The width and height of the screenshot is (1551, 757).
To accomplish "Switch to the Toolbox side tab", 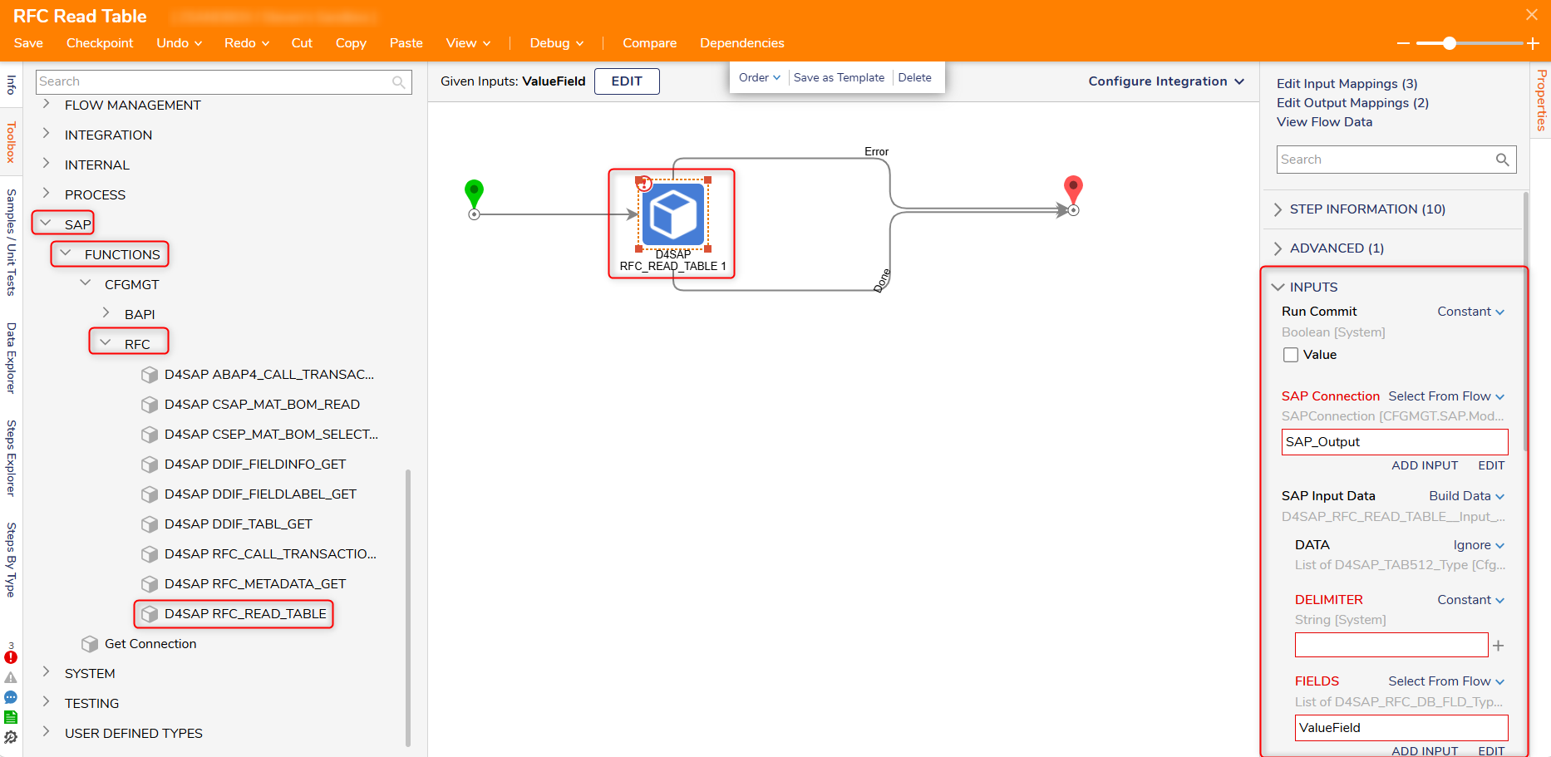I will coord(11,142).
